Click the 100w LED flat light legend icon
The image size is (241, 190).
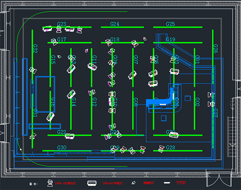(x=92, y=183)
